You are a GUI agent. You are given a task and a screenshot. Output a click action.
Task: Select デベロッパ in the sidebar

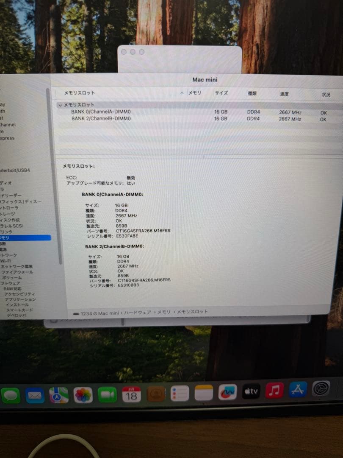click(17, 315)
